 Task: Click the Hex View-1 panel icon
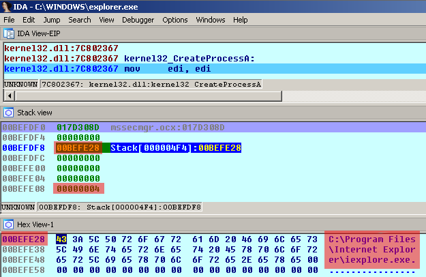click(9, 224)
